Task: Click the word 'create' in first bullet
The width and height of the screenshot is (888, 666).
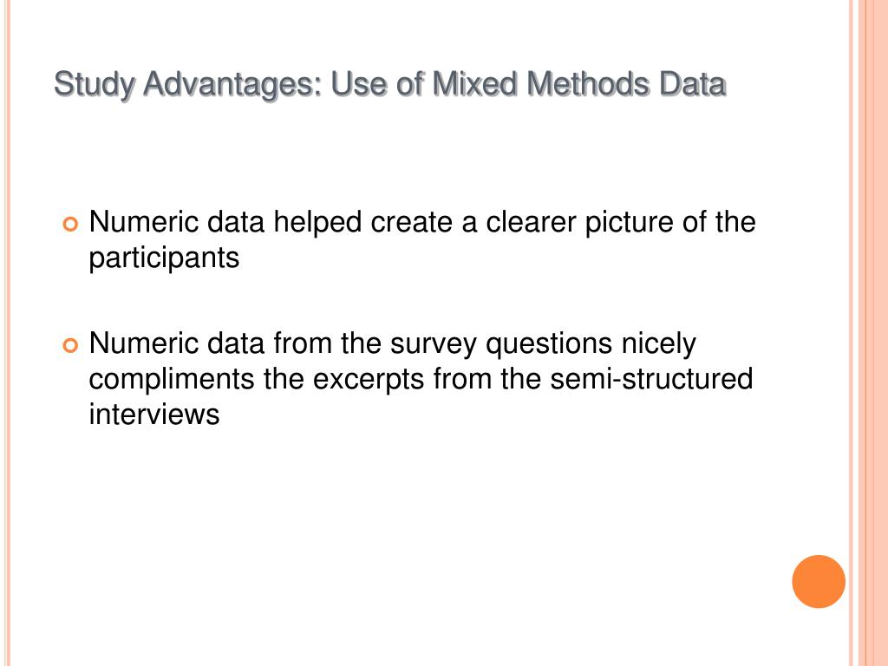Action: tap(412, 221)
